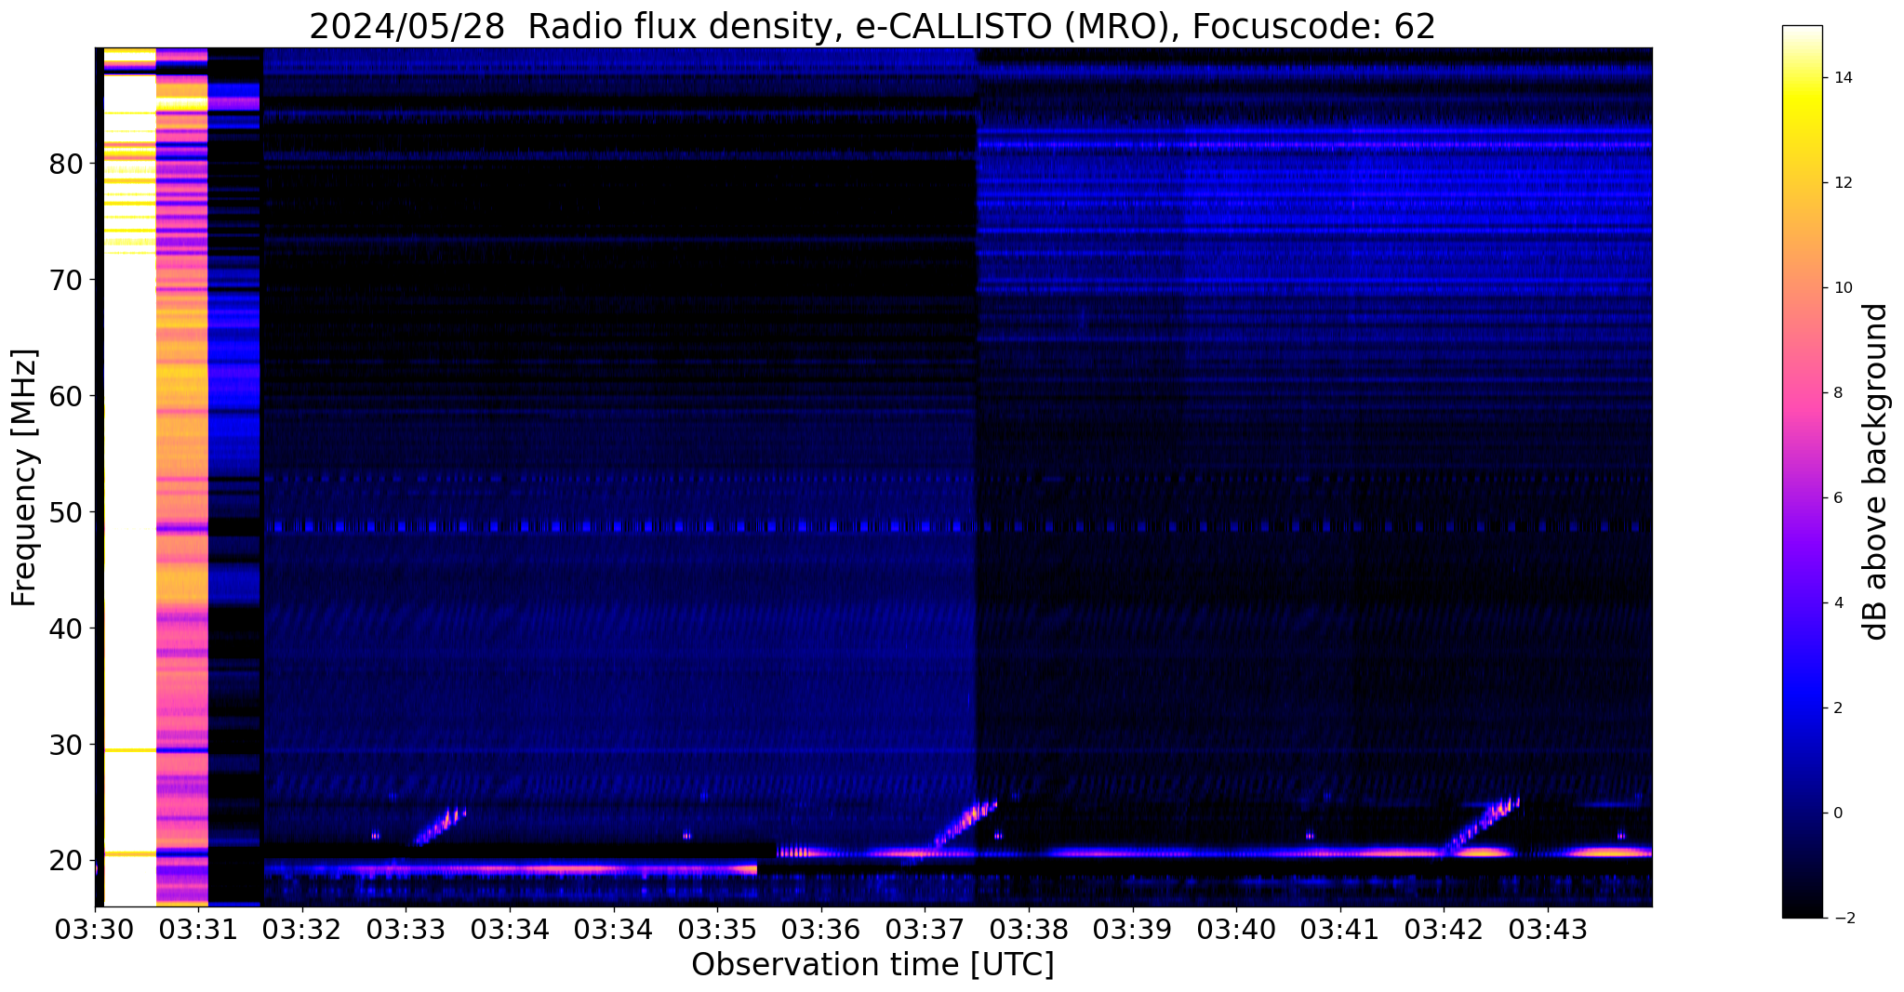
Task: Click the 03:36 time tick label
Action: click(820, 929)
